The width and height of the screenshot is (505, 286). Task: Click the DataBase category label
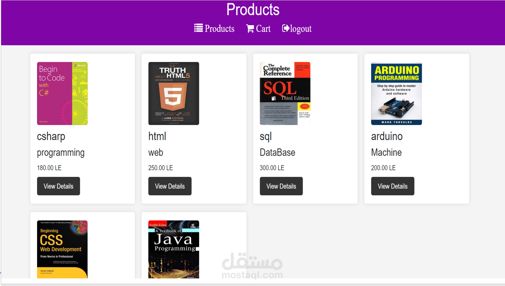[x=278, y=153]
